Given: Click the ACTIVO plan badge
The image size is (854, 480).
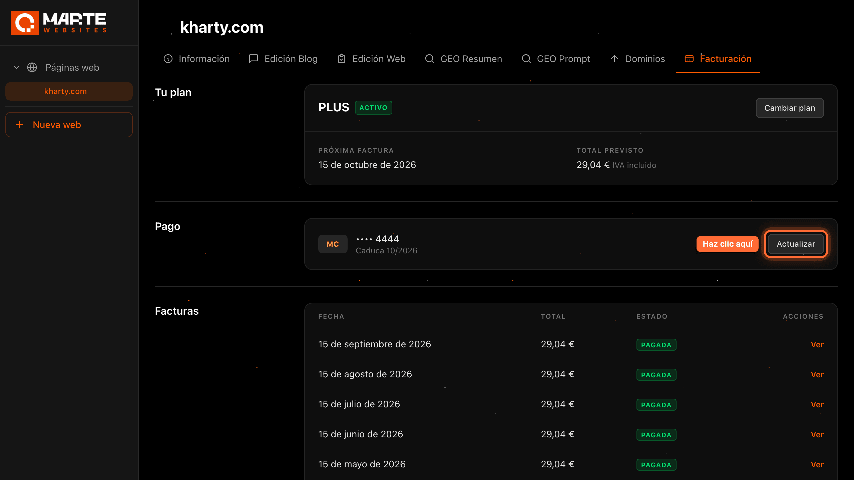Looking at the screenshot, I should [373, 108].
